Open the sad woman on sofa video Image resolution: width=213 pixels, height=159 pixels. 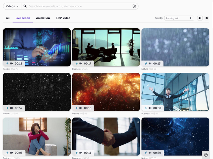click(x=37, y=136)
